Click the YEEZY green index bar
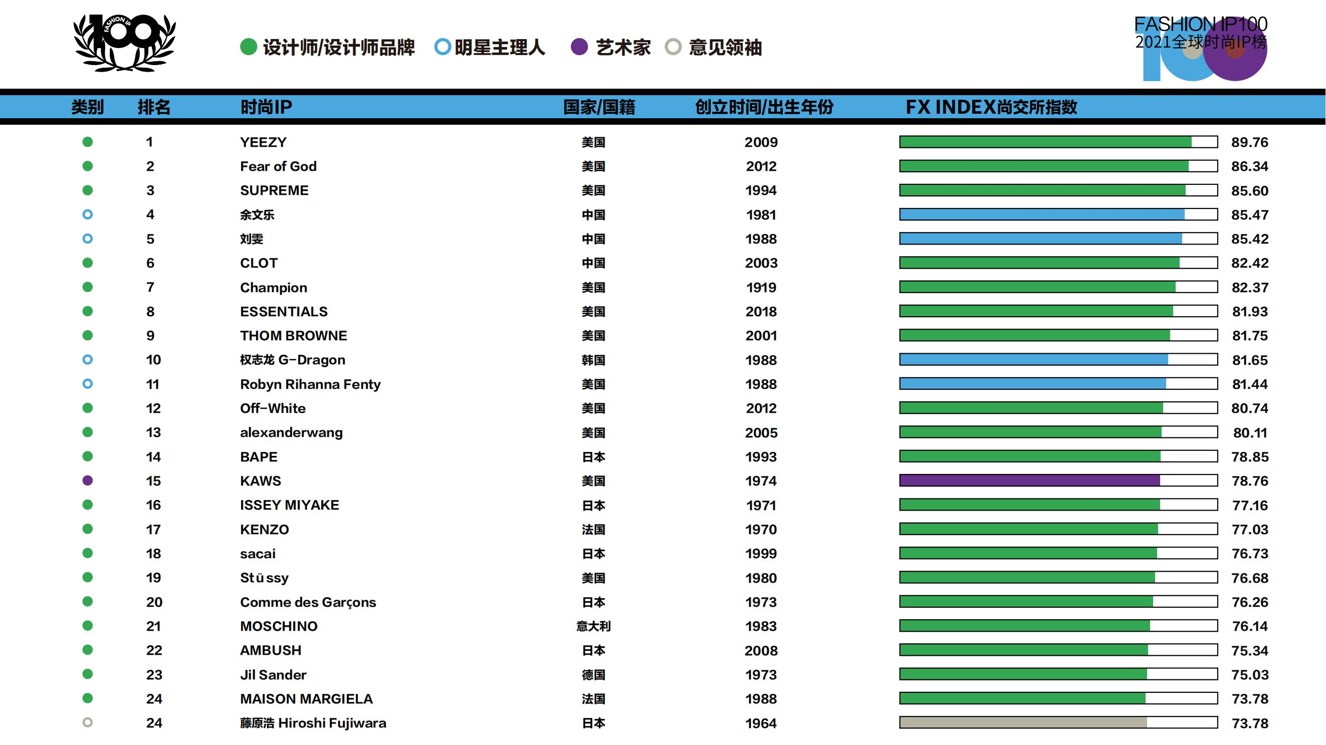The height and width of the screenshot is (745, 1326). click(1045, 142)
